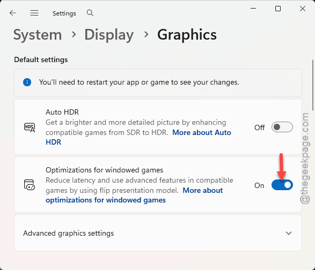Navigate to Display breadcrumb

coord(109,35)
